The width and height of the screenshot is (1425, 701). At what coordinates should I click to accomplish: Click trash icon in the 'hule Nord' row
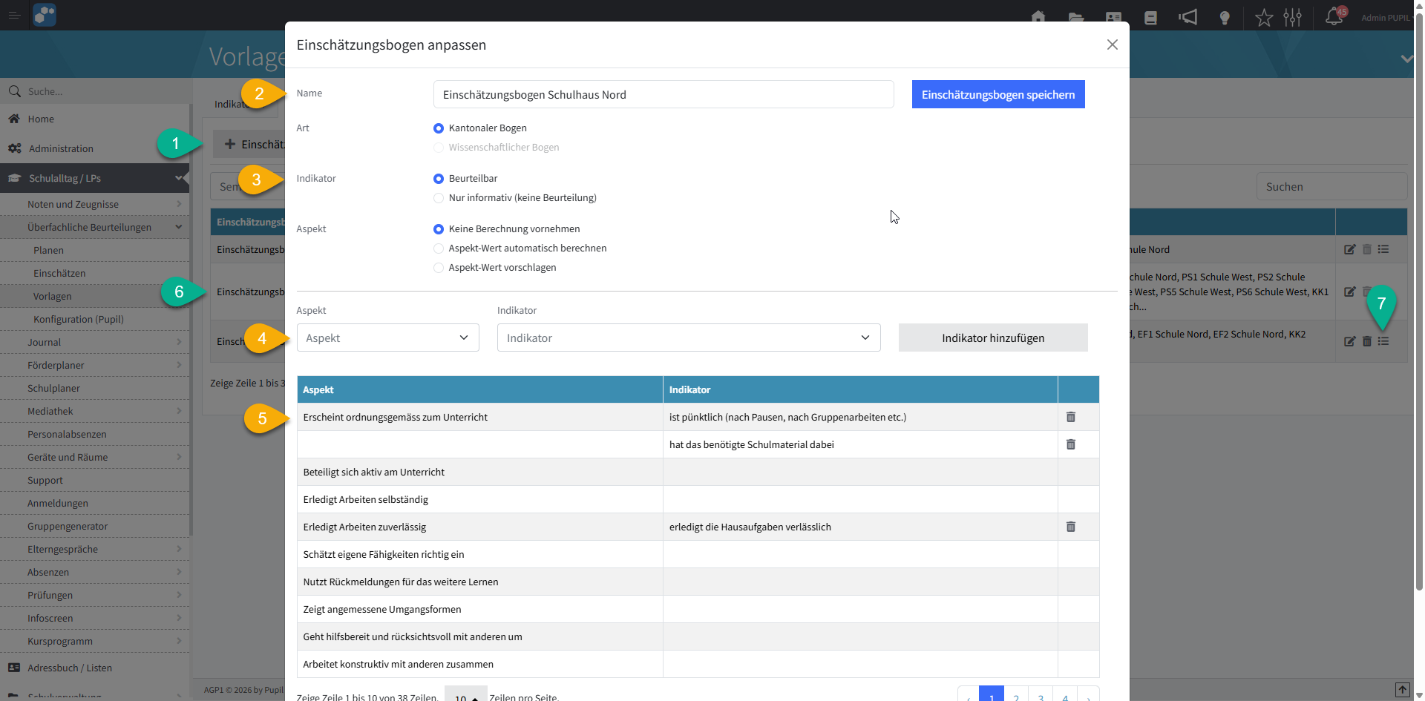[x=1367, y=249]
